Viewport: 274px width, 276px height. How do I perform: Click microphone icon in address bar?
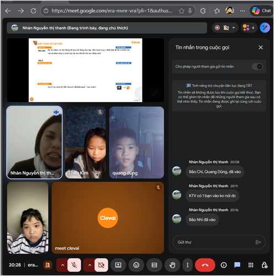(x=190, y=11)
